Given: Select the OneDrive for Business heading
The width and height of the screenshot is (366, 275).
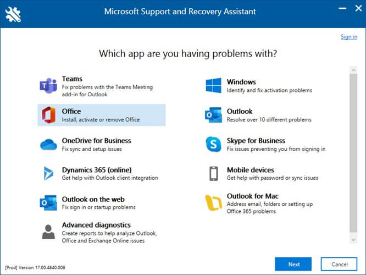Looking at the screenshot, I should tap(96, 141).
